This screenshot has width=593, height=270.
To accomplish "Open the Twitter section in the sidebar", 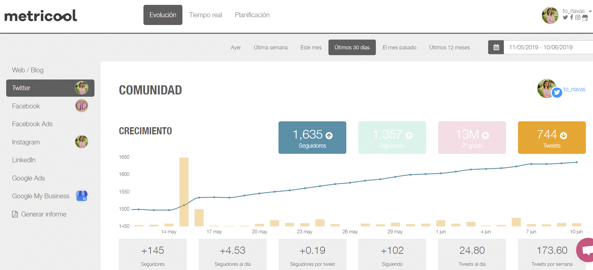I will pyautogui.click(x=50, y=88).
